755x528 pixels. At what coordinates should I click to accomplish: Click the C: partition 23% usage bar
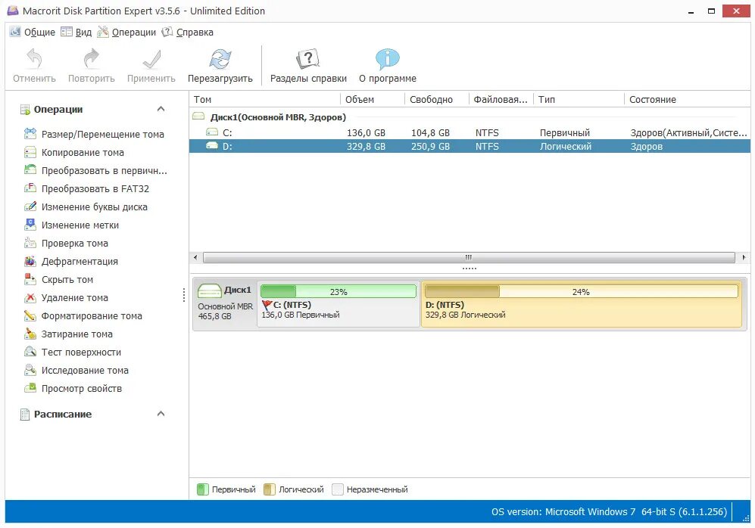(x=338, y=291)
